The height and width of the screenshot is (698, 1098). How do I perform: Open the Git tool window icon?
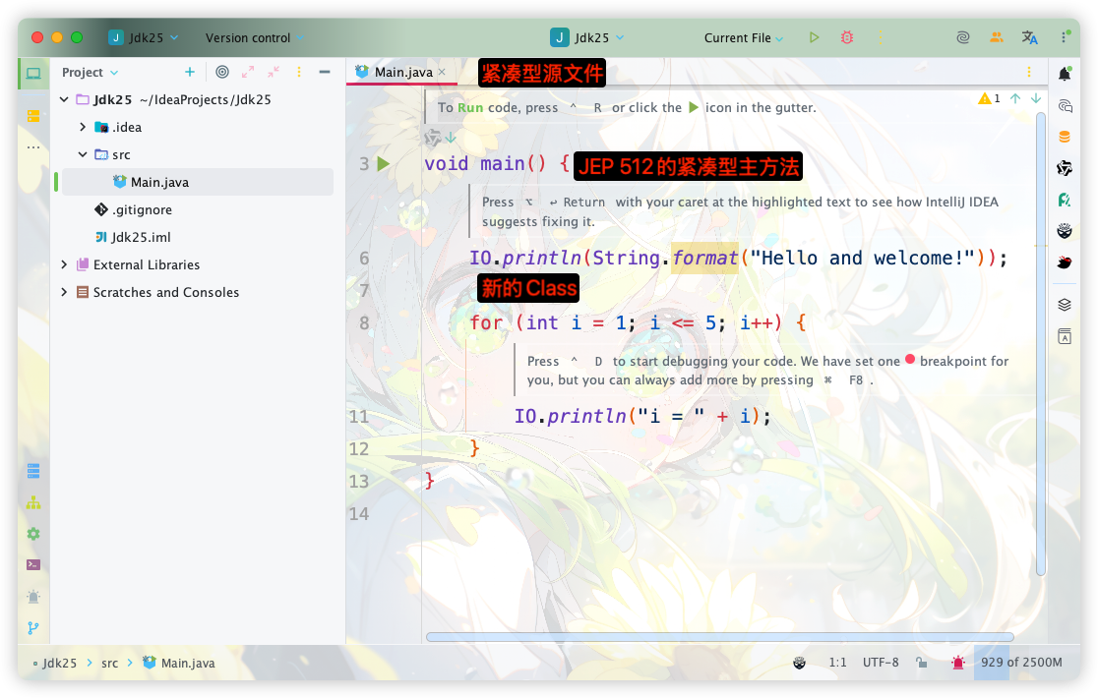pos(33,627)
